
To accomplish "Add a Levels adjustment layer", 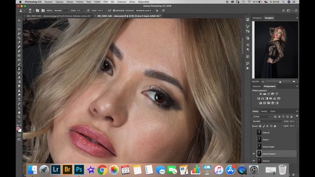I will pos(265,94).
